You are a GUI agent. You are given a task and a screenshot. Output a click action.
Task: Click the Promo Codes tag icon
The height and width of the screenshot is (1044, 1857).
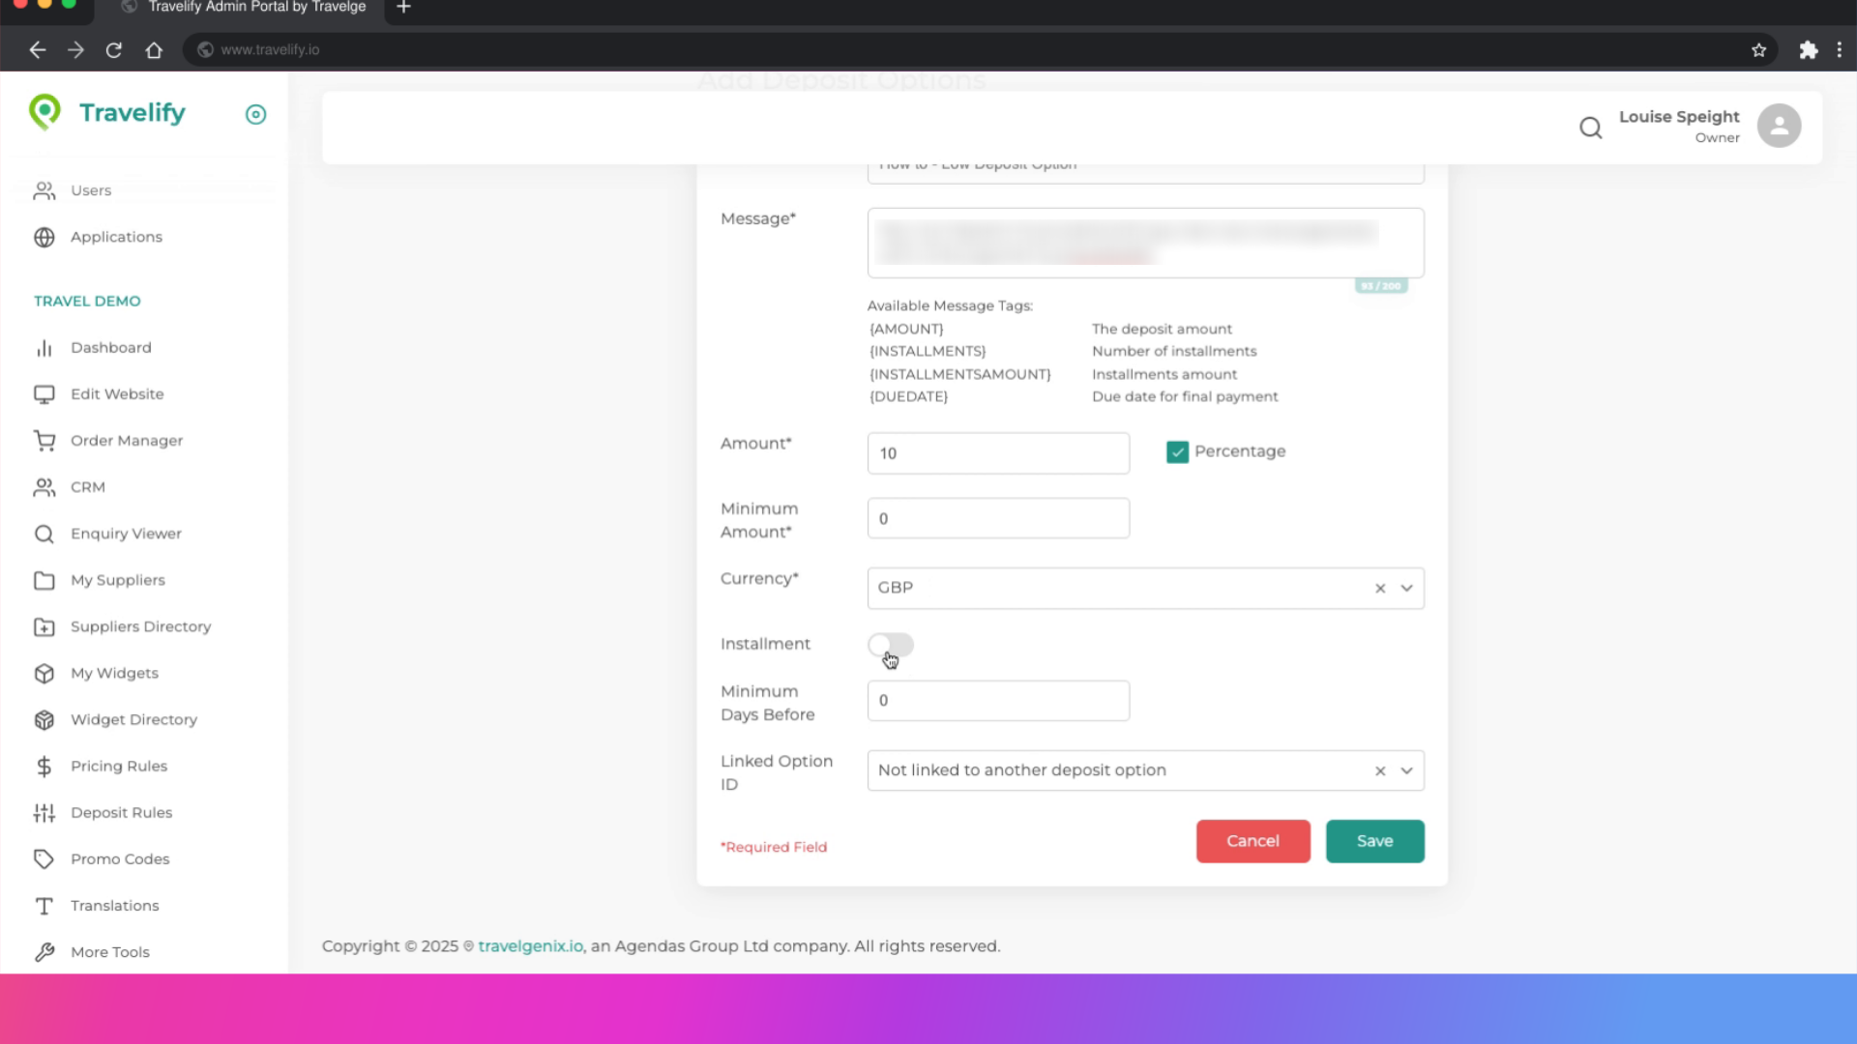(x=44, y=859)
